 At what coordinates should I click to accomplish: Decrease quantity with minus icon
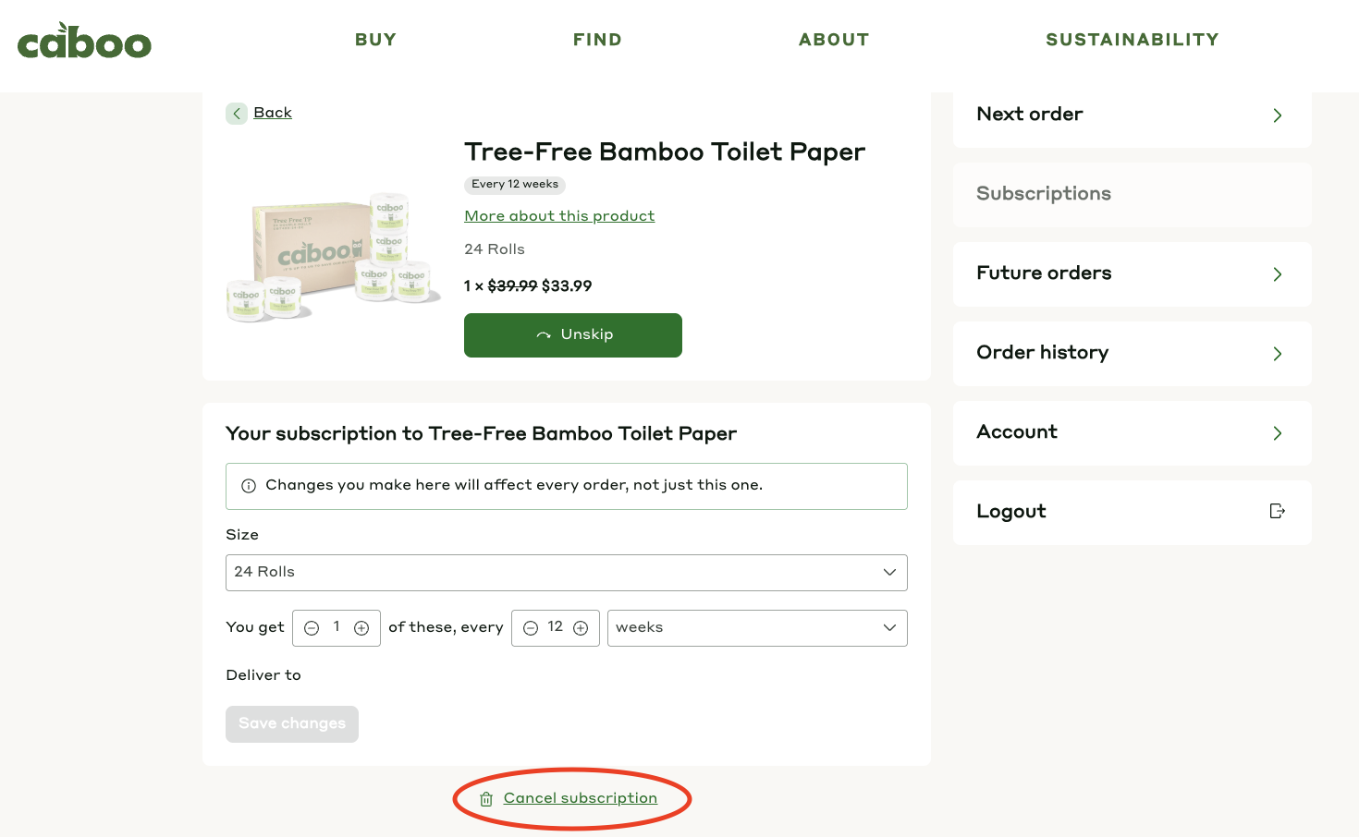[x=312, y=628]
